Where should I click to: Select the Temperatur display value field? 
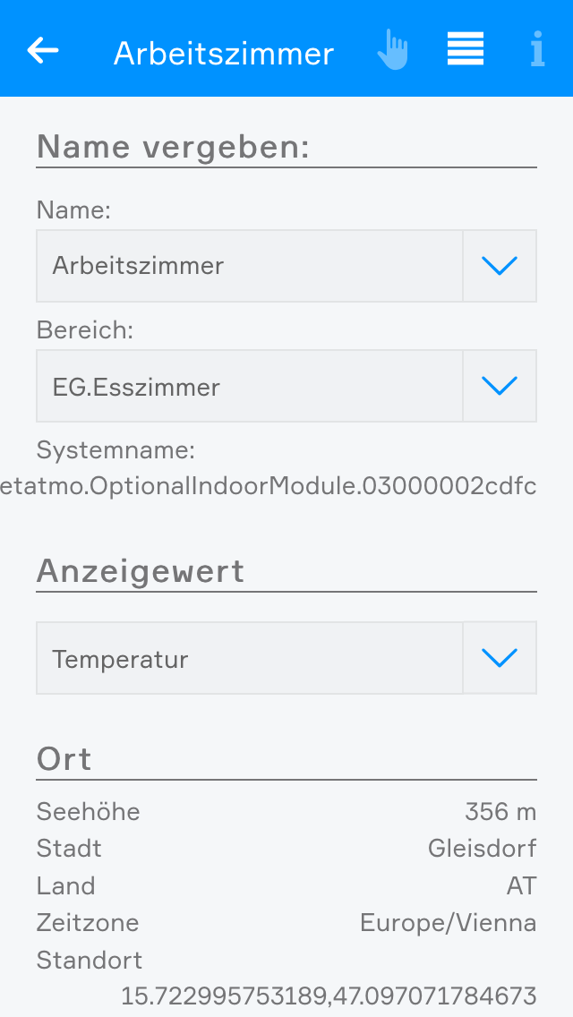click(250, 658)
